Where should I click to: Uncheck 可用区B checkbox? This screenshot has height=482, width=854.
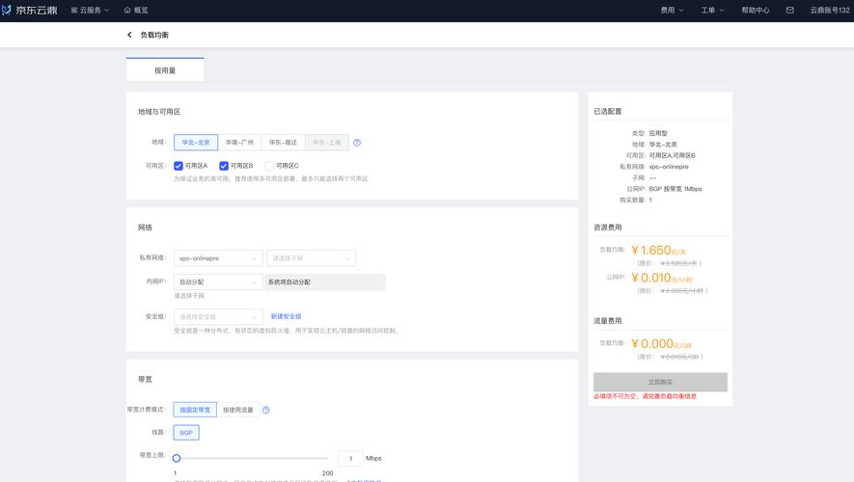click(224, 166)
